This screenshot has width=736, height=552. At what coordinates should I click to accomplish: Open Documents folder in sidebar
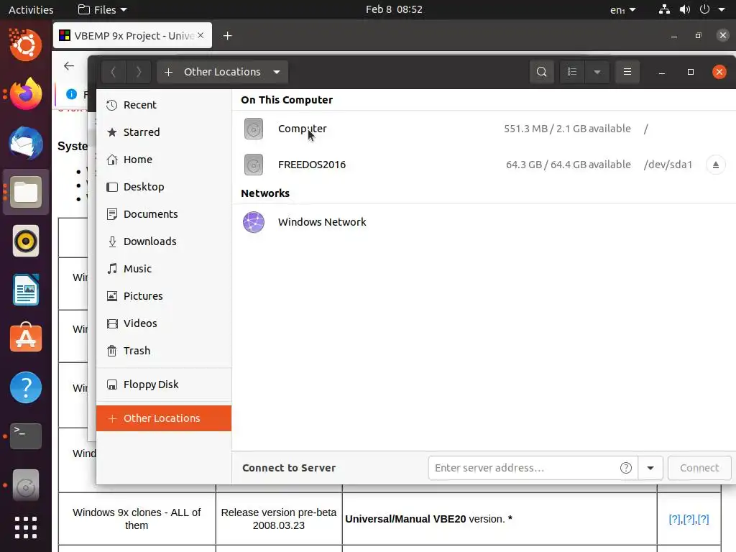[x=163, y=214]
